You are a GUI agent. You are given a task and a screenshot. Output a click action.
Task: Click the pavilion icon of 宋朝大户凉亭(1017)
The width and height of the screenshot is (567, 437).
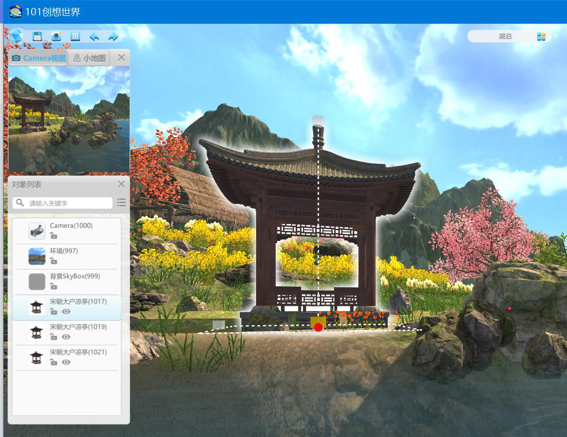pos(37,307)
